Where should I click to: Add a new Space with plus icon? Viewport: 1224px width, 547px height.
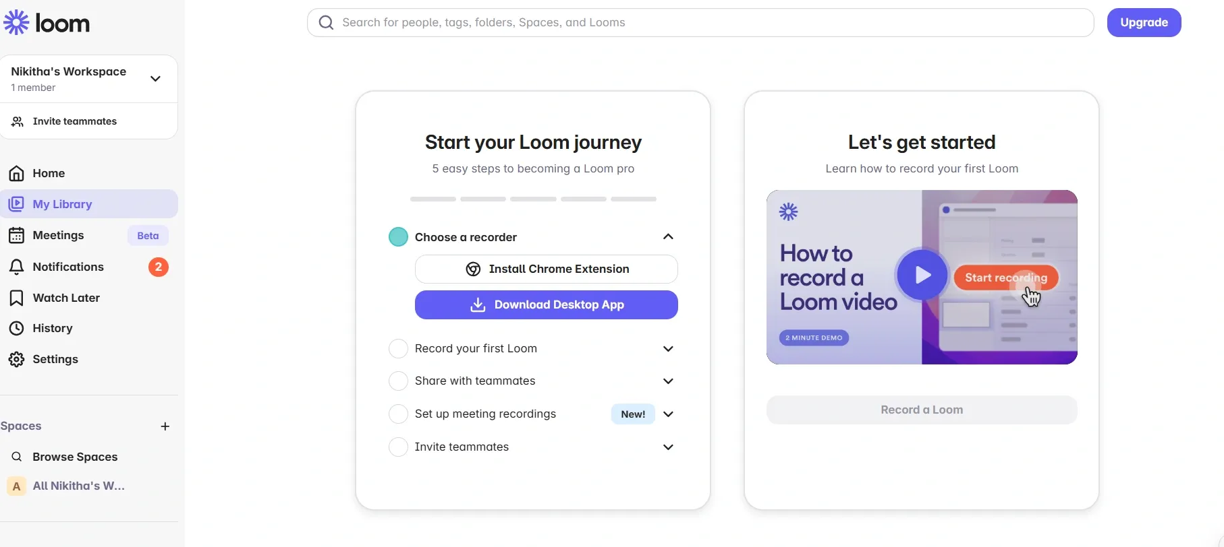point(165,426)
